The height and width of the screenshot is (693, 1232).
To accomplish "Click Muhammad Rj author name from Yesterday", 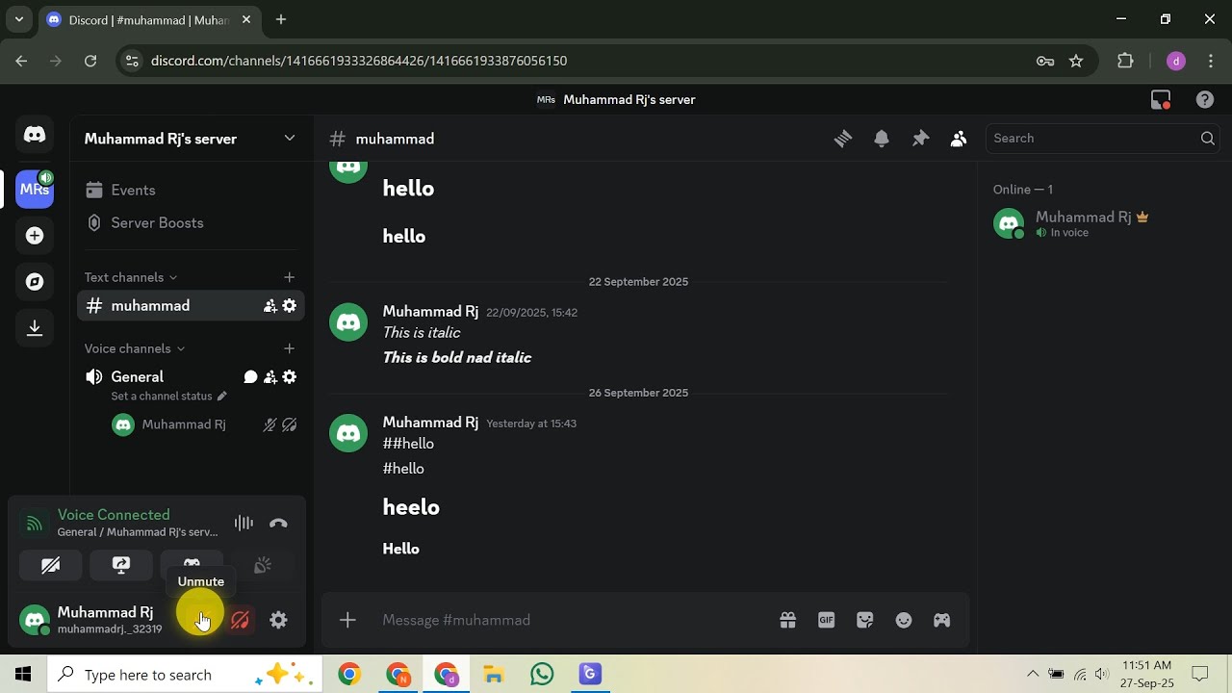I will tap(430, 423).
